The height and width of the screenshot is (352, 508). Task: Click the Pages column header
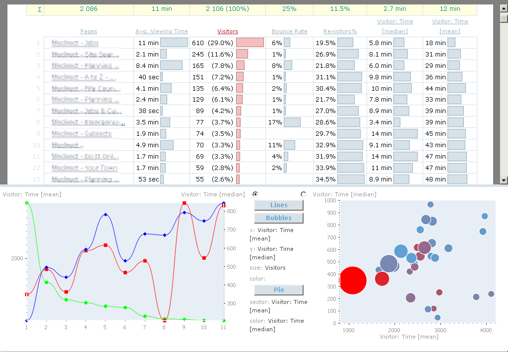pyautogui.click(x=89, y=31)
